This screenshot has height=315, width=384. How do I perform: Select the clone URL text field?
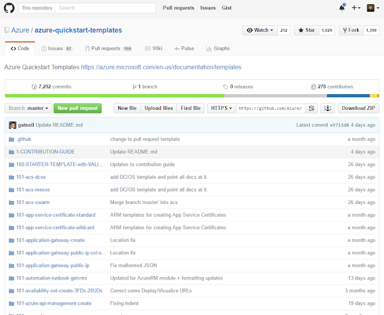pyautogui.click(x=271, y=108)
